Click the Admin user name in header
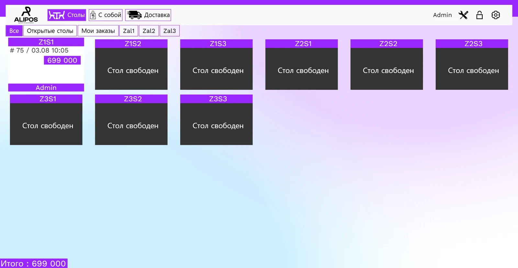518x268 pixels. [x=442, y=15]
